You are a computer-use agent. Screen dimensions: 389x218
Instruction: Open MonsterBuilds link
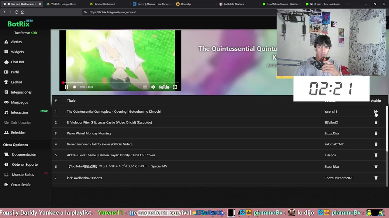(x=23, y=175)
